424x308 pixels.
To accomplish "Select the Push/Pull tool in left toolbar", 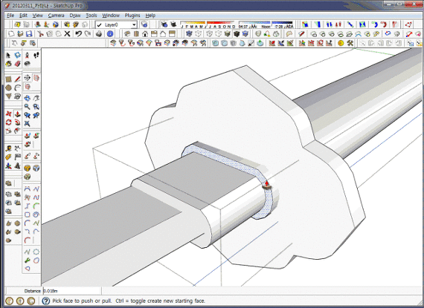I will click(x=18, y=114).
